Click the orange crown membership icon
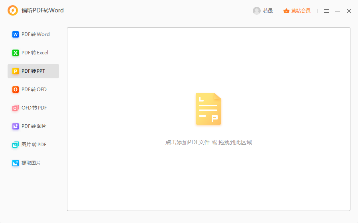Viewport: 358px width, 223px height. (286, 11)
